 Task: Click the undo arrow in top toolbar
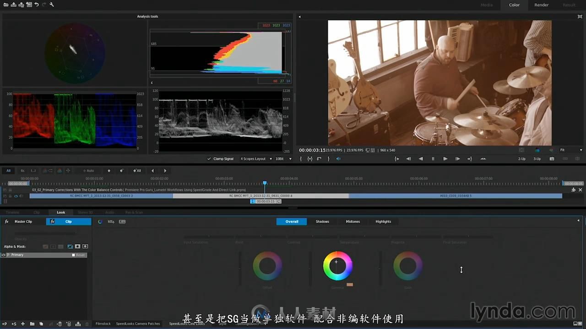(36, 5)
